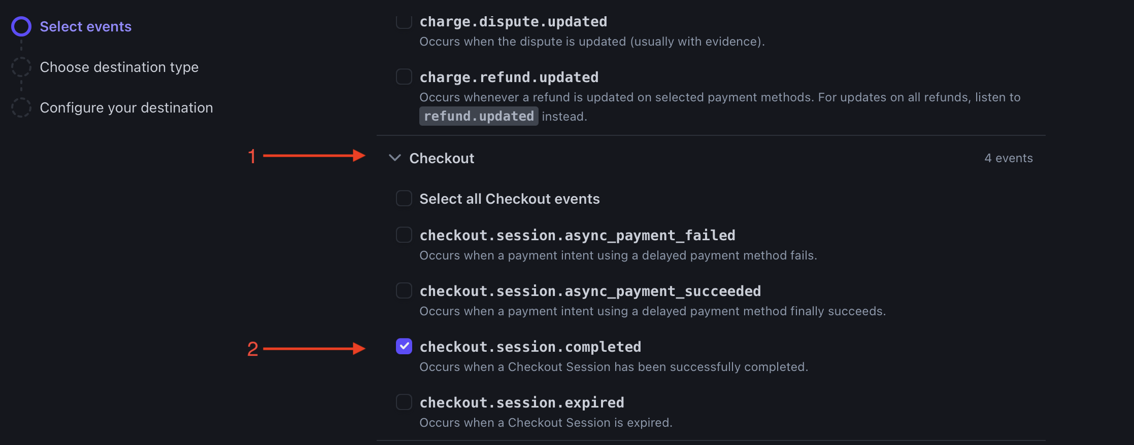Check the charge.dispute.updated checkbox
The width and height of the screenshot is (1134, 445).
(x=404, y=21)
